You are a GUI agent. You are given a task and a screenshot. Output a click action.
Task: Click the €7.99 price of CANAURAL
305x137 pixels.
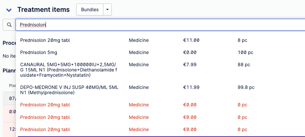click(190, 65)
